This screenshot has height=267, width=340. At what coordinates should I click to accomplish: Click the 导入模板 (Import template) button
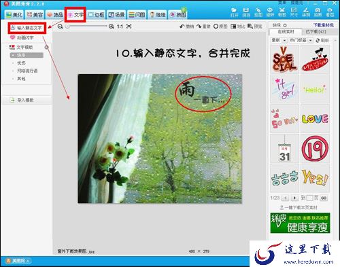coord(27,100)
